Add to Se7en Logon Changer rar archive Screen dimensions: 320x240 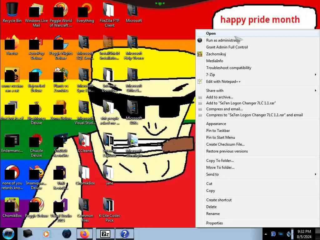(257, 103)
